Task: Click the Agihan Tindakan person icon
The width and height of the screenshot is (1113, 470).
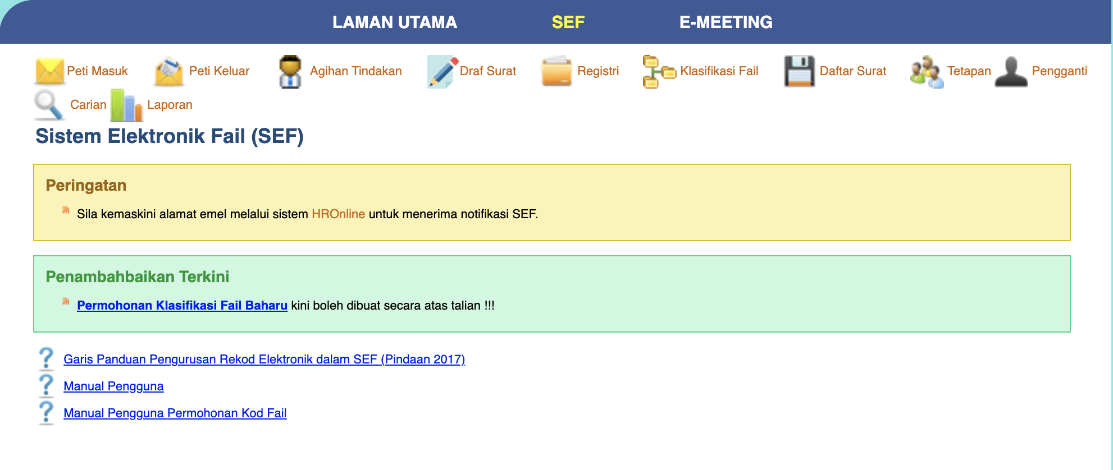Action: click(x=290, y=71)
